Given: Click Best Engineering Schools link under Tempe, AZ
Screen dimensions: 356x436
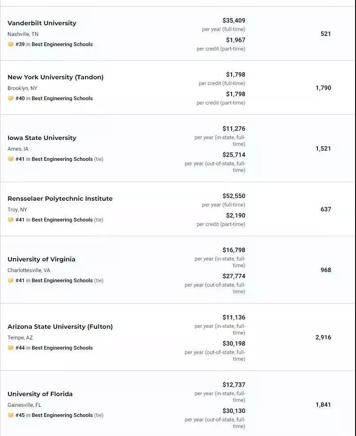Looking at the screenshot, I should coord(62,348).
